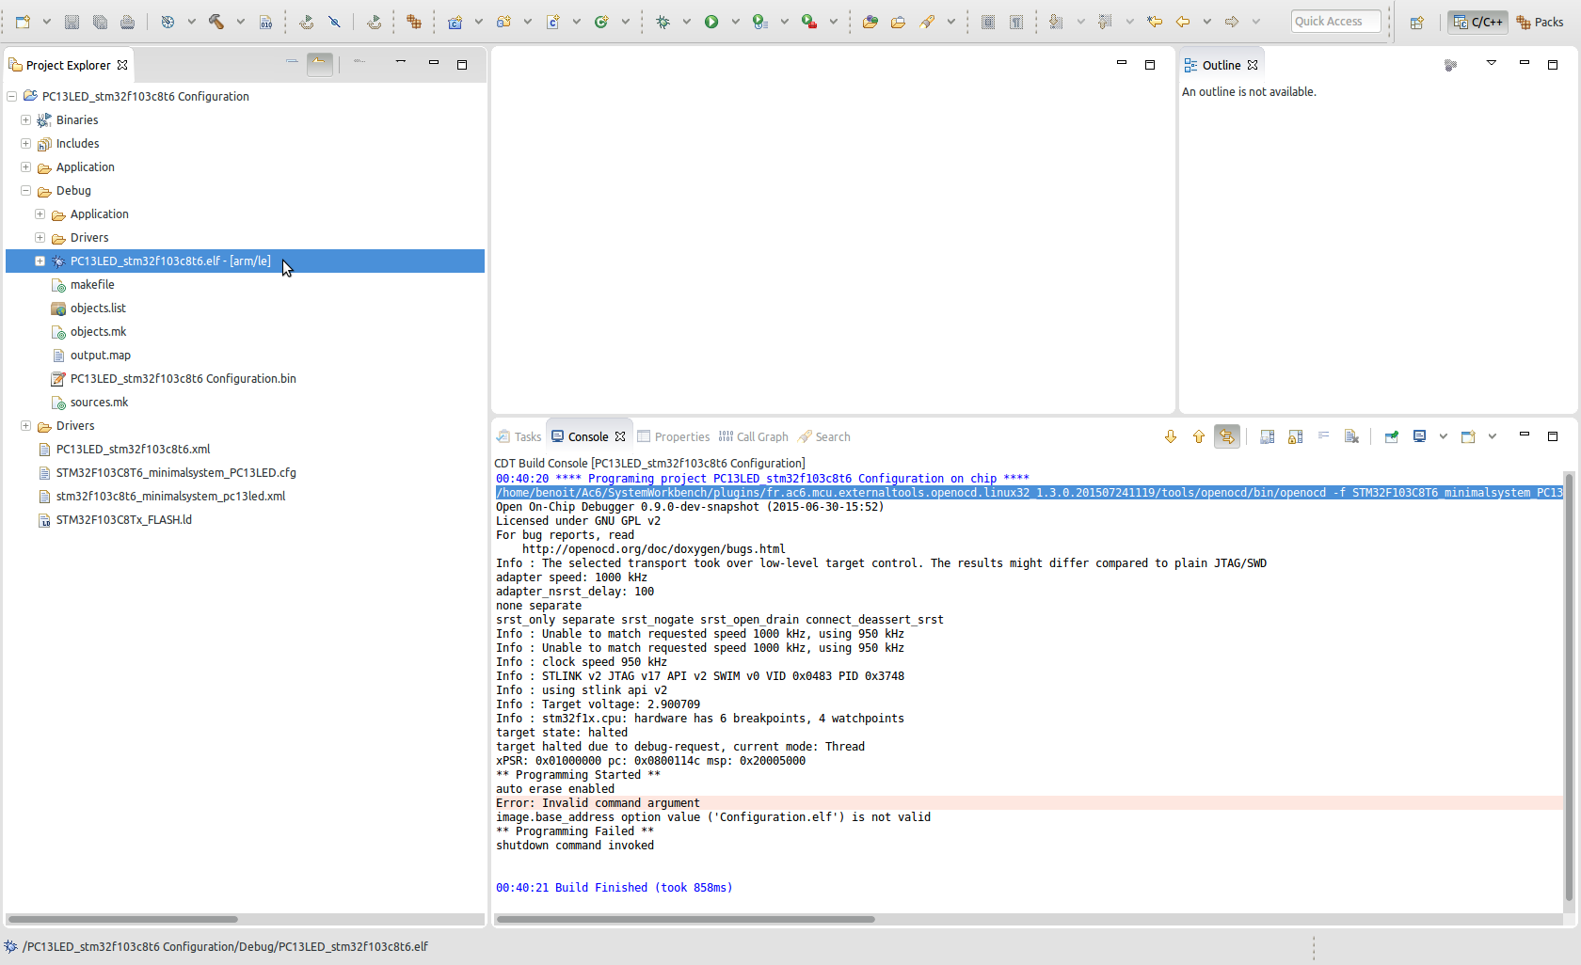The width and height of the screenshot is (1581, 965).
Task: Toggle Show Console on Error/Next button
Action: [1227, 436]
